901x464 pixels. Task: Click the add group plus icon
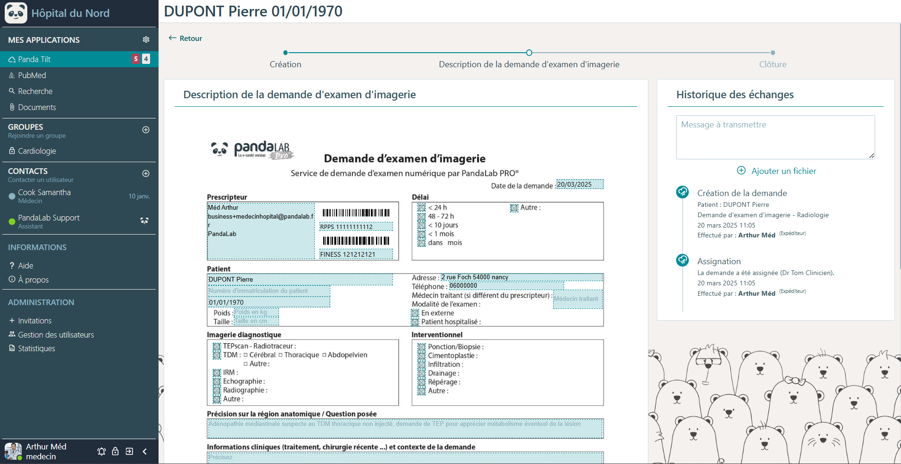point(146,130)
